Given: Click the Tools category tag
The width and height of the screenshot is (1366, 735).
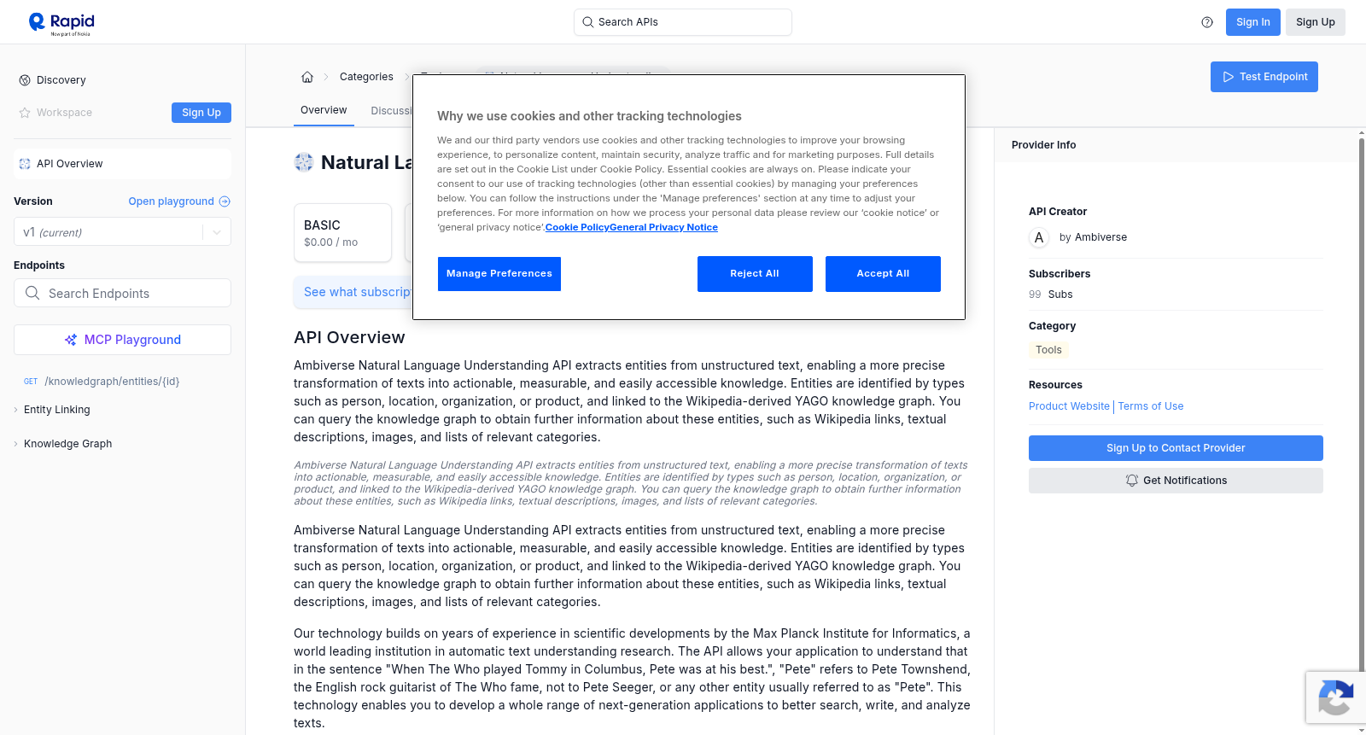Looking at the screenshot, I should coord(1048,350).
